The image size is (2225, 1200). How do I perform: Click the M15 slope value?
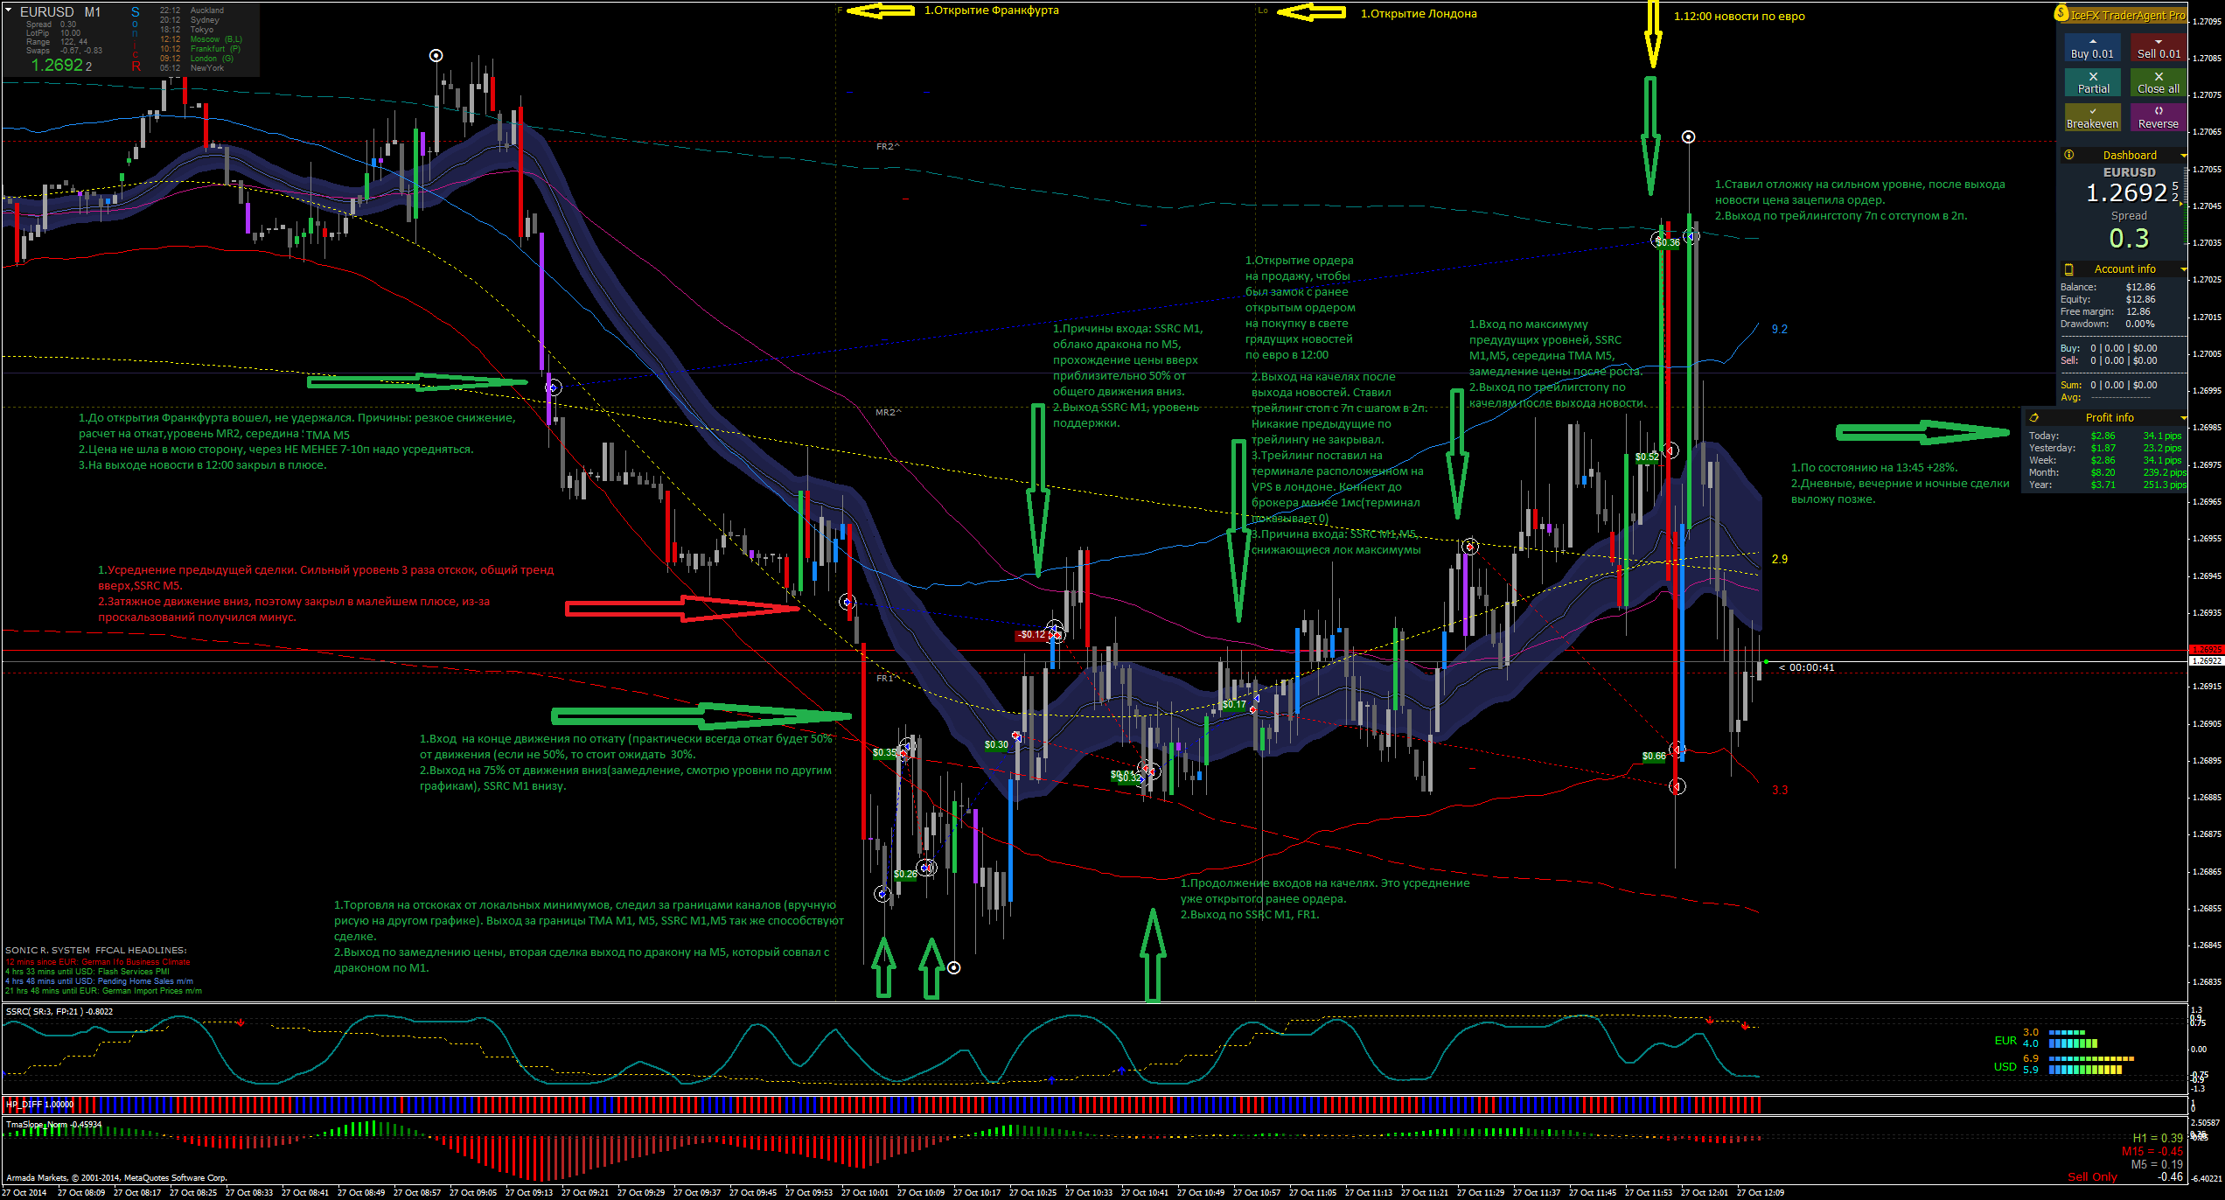pos(2152,1151)
